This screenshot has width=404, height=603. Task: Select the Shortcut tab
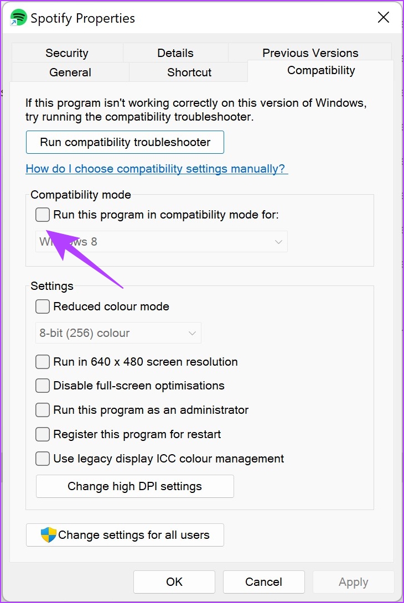click(189, 72)
